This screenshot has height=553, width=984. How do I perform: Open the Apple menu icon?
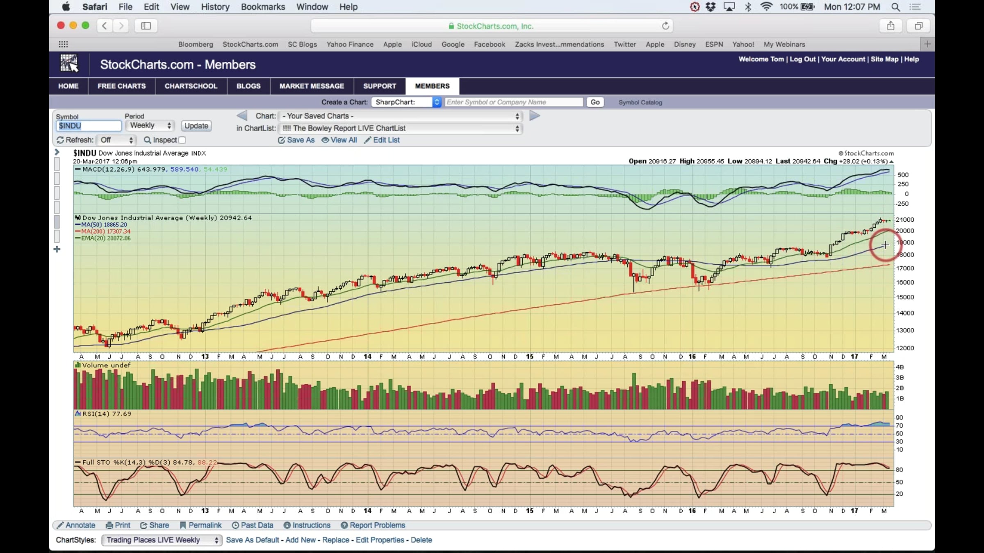pos(66,7)
